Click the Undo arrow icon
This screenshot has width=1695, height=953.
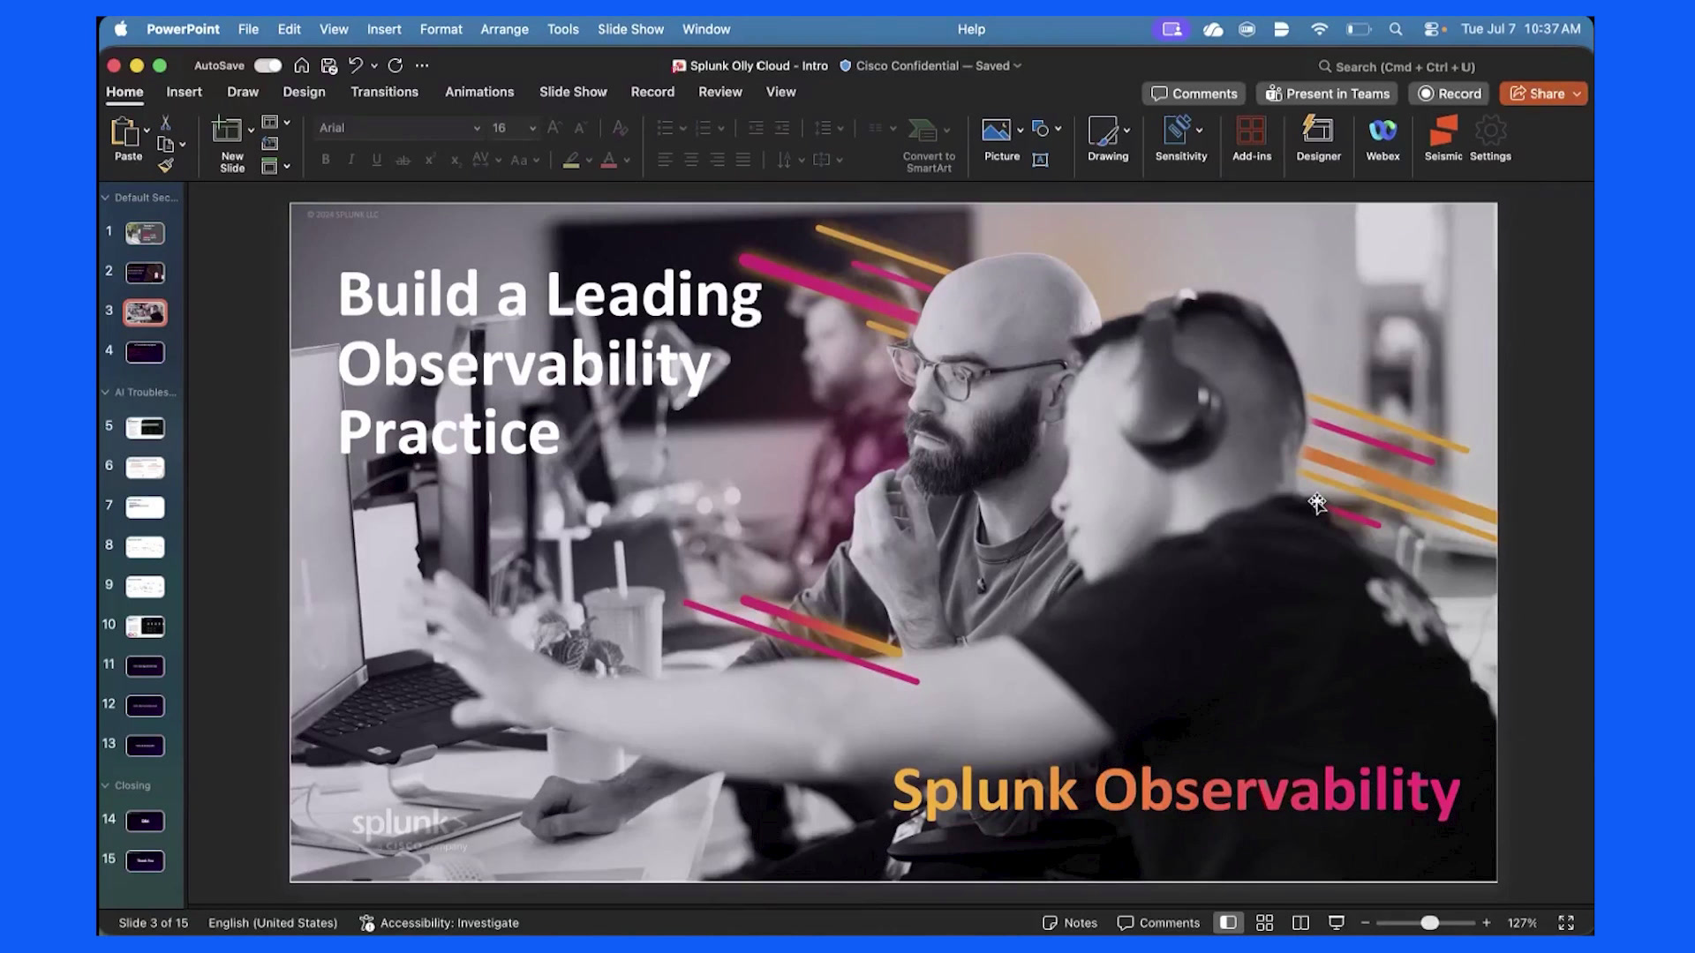(355, 65)
